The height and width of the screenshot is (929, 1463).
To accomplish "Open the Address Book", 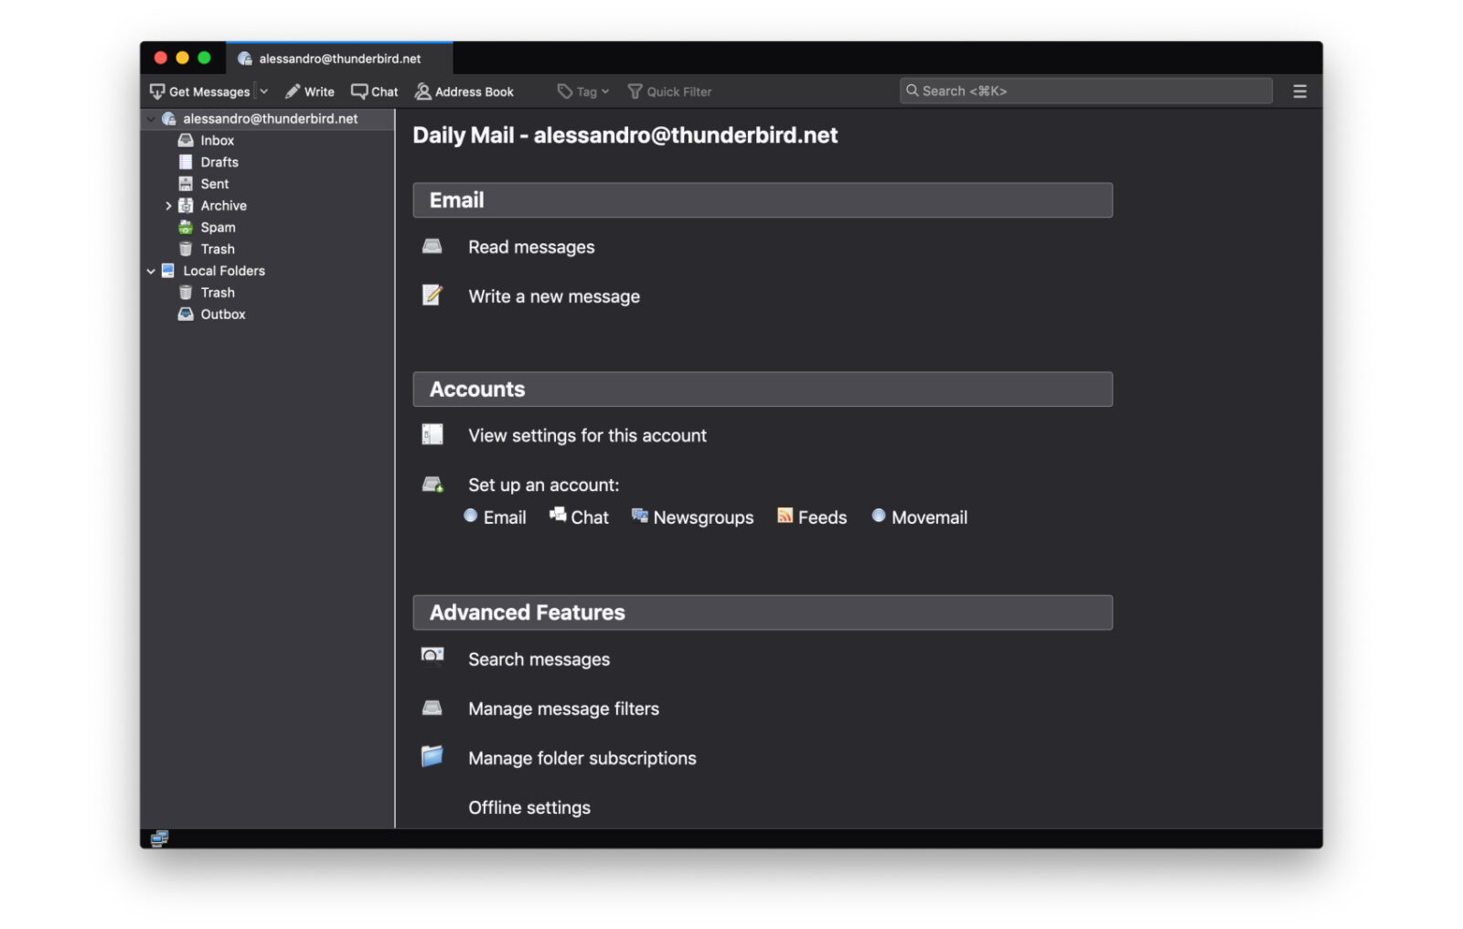I will tap(465, 91).
